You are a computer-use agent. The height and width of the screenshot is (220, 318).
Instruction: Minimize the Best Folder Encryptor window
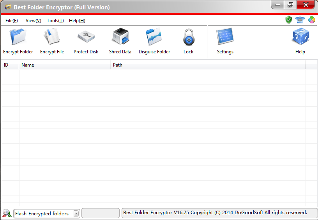tap(277, 5)
